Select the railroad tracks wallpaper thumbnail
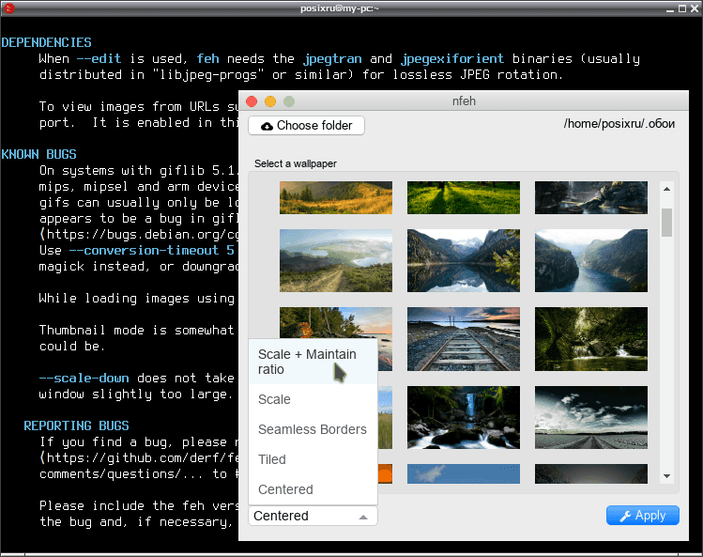703x557 pixels. click(463, 339)
